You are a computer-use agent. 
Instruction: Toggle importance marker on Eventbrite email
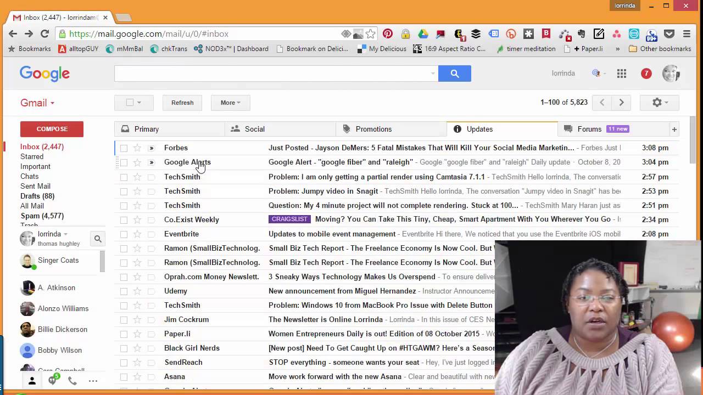[x=152, y=234]
